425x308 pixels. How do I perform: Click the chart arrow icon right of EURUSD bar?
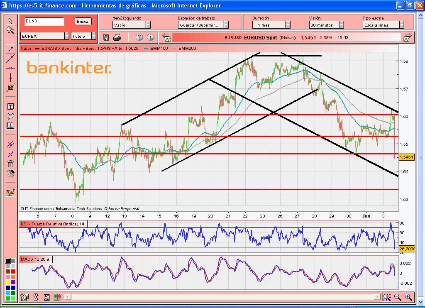408,38
